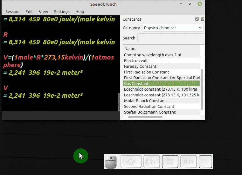
Task: Open the Settings menu
Action: [62, 11]
